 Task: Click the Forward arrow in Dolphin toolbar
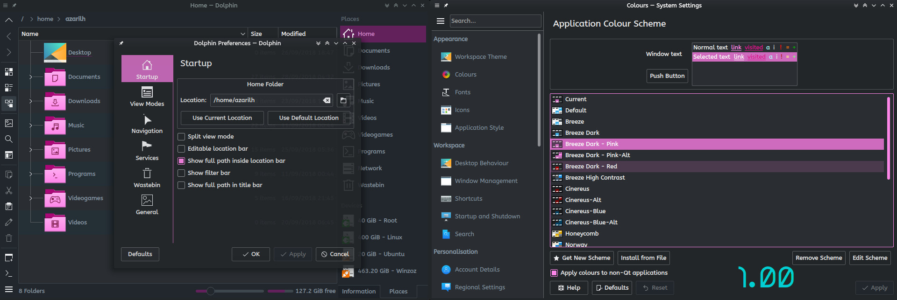tap(8, 52)
